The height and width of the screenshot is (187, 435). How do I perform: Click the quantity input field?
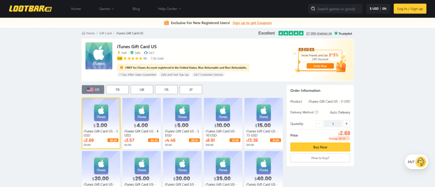333,124
